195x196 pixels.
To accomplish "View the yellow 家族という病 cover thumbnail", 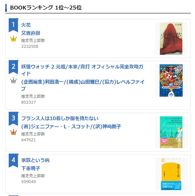I will click(171, 174).
